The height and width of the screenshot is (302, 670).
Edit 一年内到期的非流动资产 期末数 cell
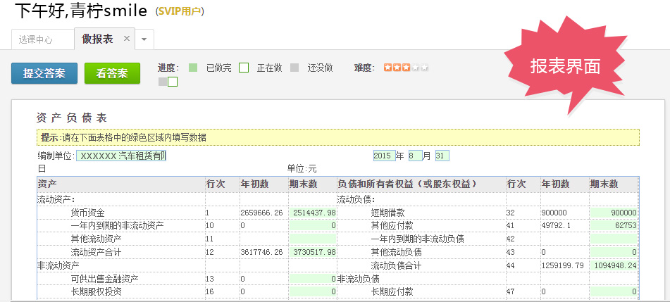coord(313,225)
